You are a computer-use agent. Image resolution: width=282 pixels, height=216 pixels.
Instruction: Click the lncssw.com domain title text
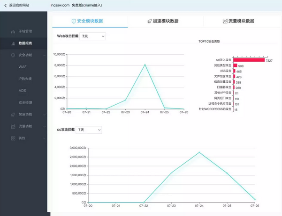(x=60, y=5)
